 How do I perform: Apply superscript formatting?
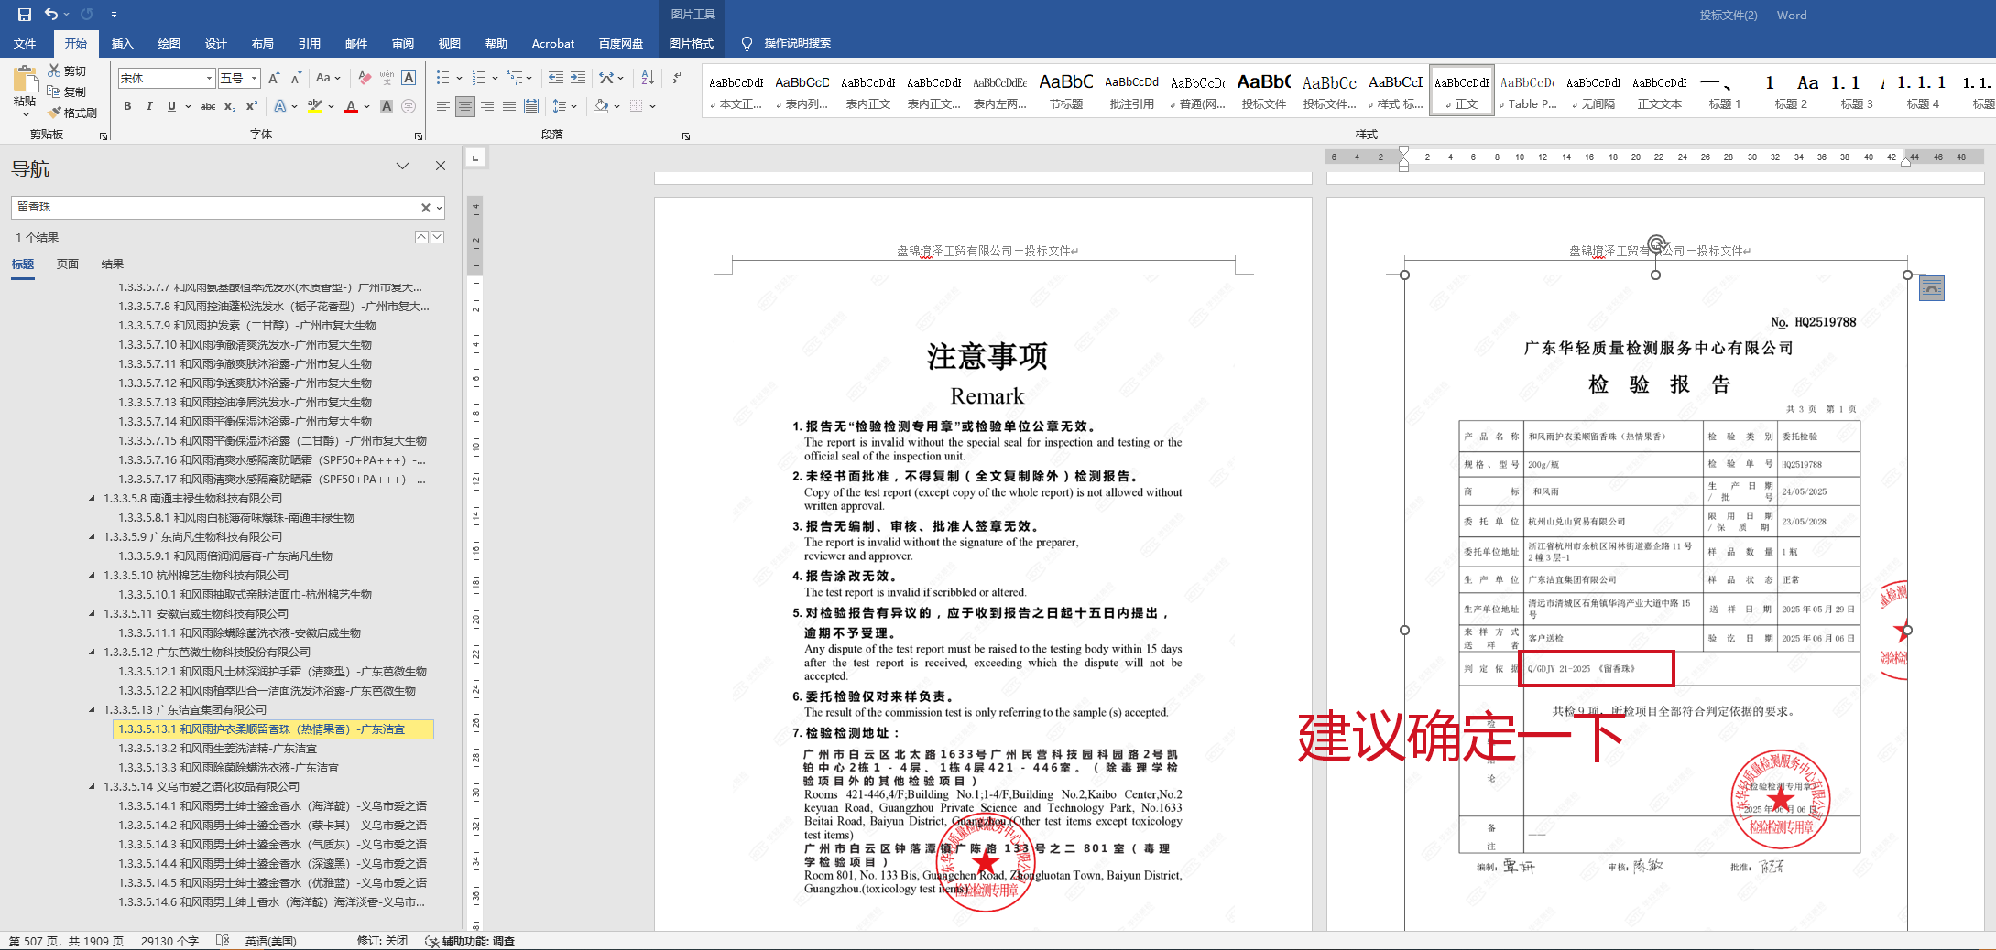[x=252, y=106]
